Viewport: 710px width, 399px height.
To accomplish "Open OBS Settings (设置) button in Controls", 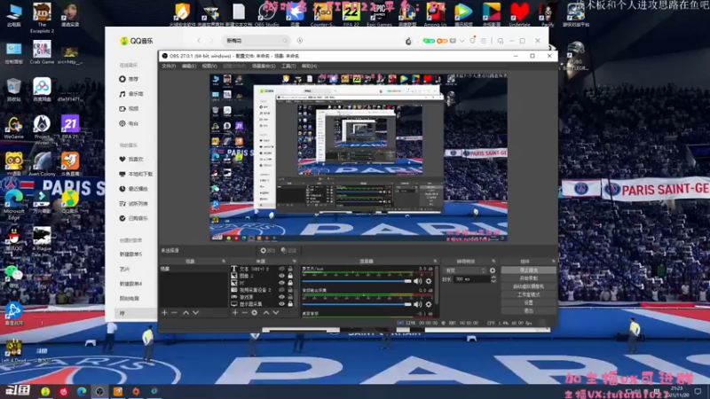I will [x=528, y=302].
